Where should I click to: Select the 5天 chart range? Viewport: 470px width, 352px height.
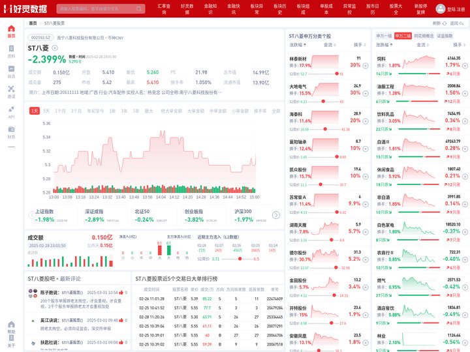[x=46, y=111]
